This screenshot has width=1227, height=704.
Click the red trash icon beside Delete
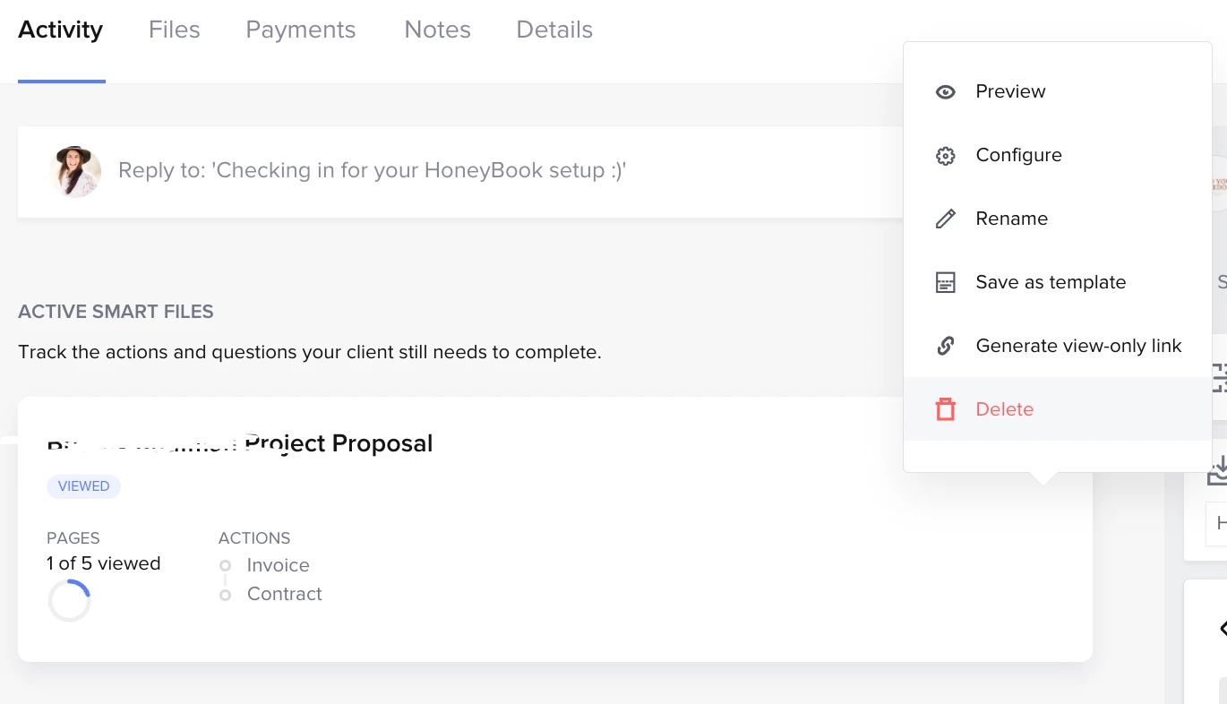[945, 410]
